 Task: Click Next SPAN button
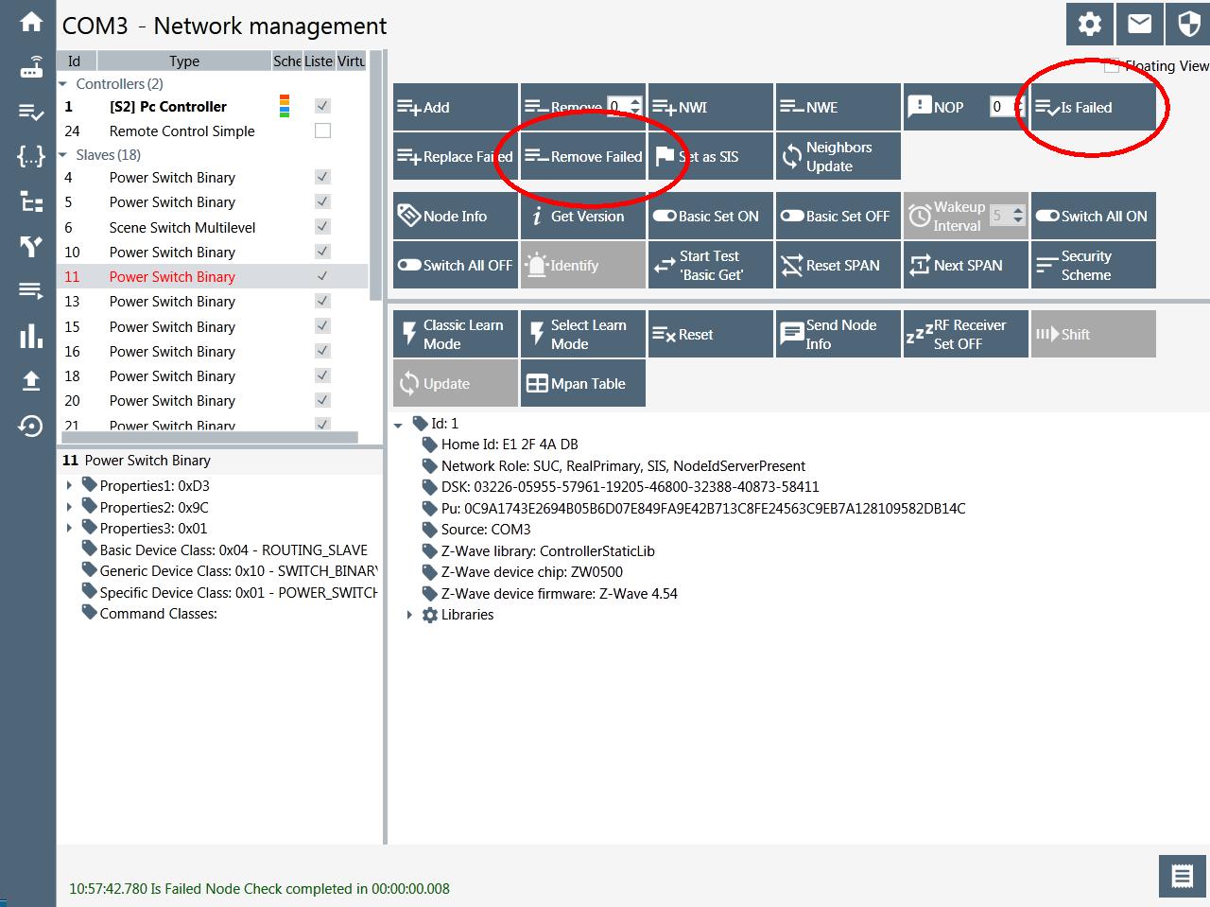point(966,265)
